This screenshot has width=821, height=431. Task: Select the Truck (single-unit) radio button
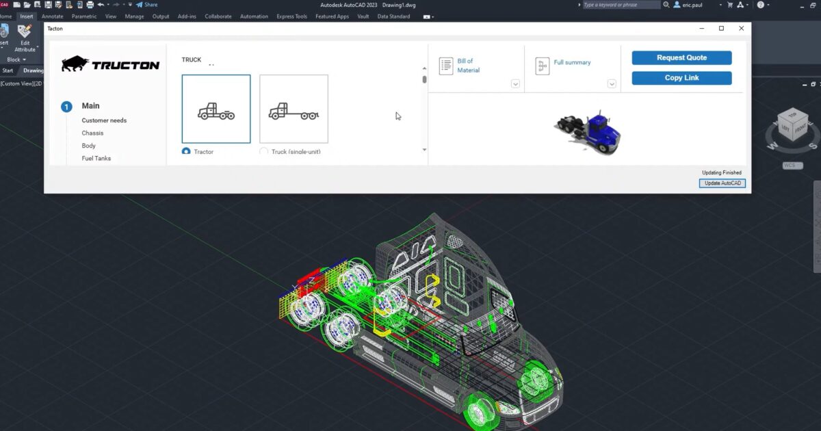click(x=264, y=151)
